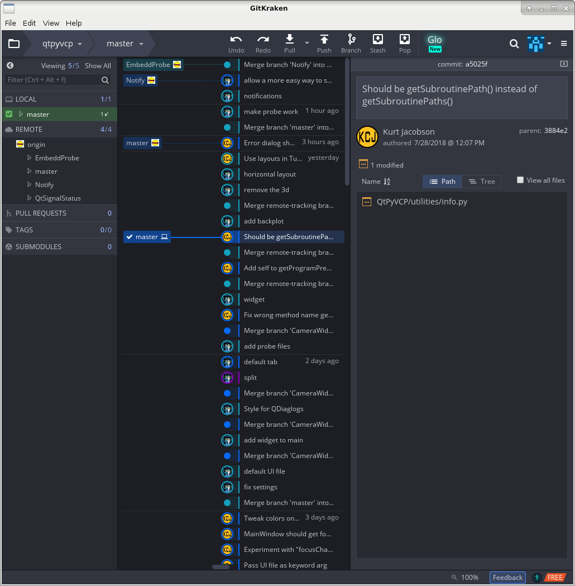
Task: Open the Help menu
Action: click(x=74, y=23)
